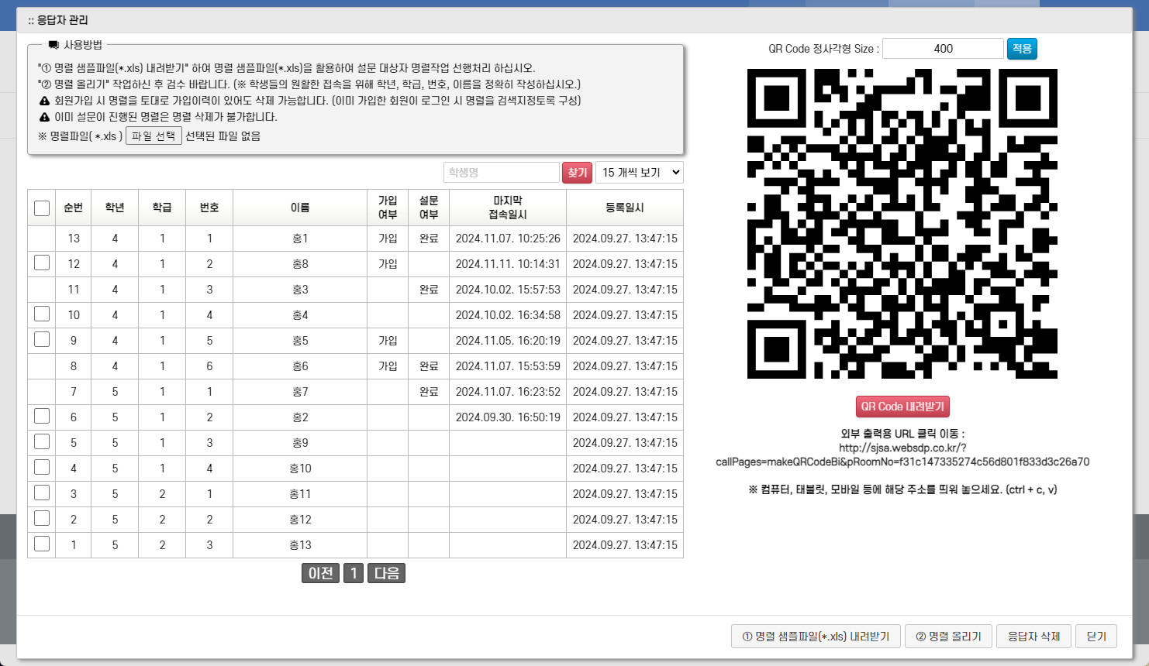Click the 등록일시 column header
Image resolution: width=1149 pixels, height=666 pixels.
625,208
